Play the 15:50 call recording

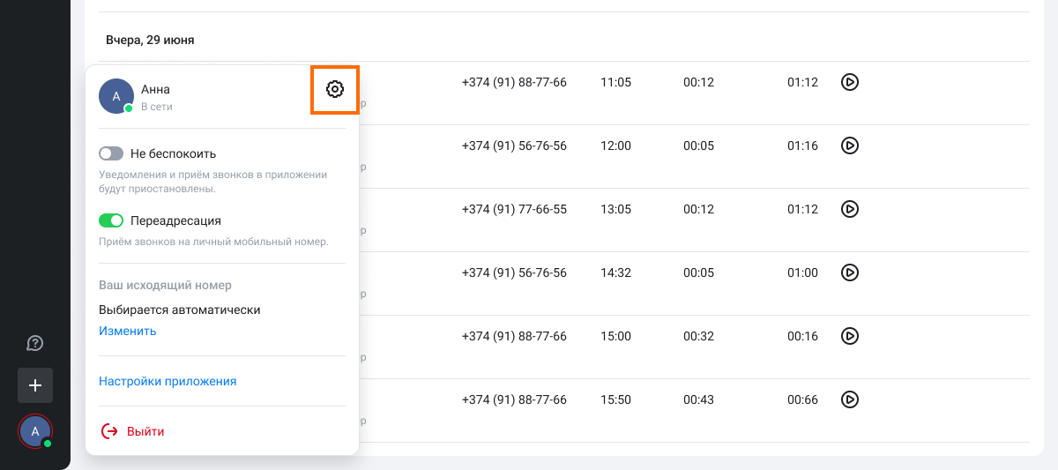pos(849,399)
